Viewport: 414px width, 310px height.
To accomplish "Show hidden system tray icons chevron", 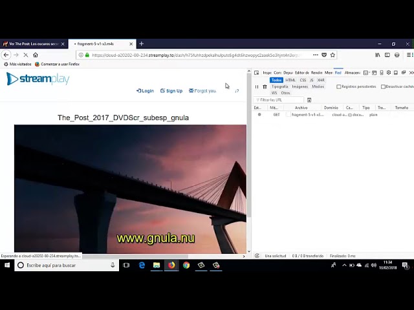I will tap(344, 265).
